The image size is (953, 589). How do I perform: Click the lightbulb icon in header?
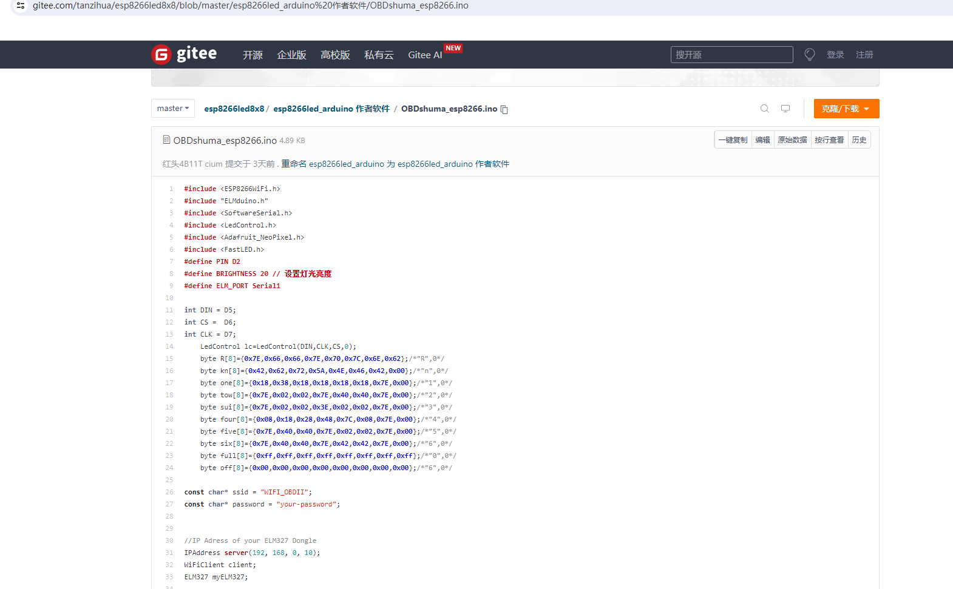pyautogui.click(x=810, y=55)
